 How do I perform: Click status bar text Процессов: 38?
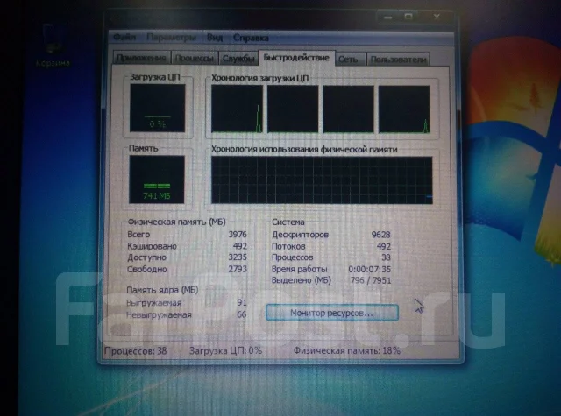(x=135, y=351)
